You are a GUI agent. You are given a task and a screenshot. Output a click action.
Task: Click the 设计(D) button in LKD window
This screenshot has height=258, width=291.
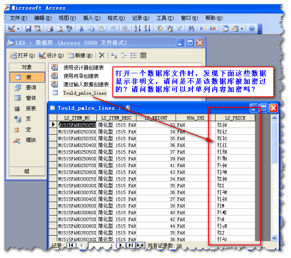pyautogui.click(x=51, y=55)
